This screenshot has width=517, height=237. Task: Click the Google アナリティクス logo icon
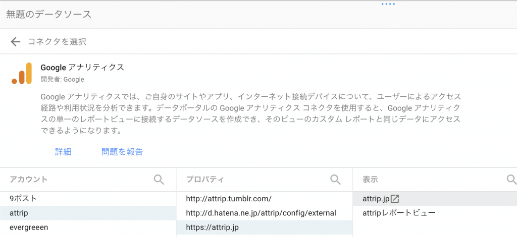coord(22,73)
